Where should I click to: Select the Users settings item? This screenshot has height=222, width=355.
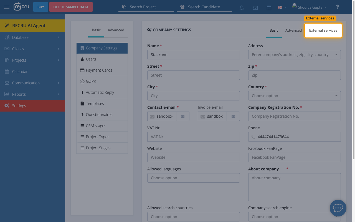click(102, 59)
